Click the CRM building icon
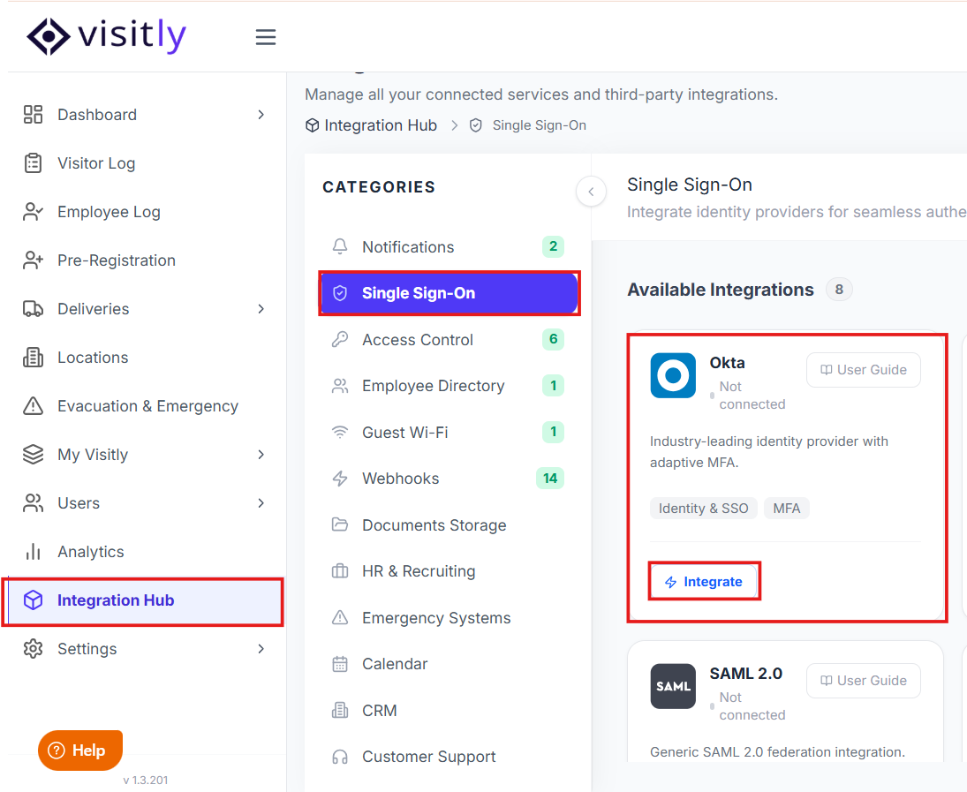The height and width of the screenshot is (792, 967). 340,711
